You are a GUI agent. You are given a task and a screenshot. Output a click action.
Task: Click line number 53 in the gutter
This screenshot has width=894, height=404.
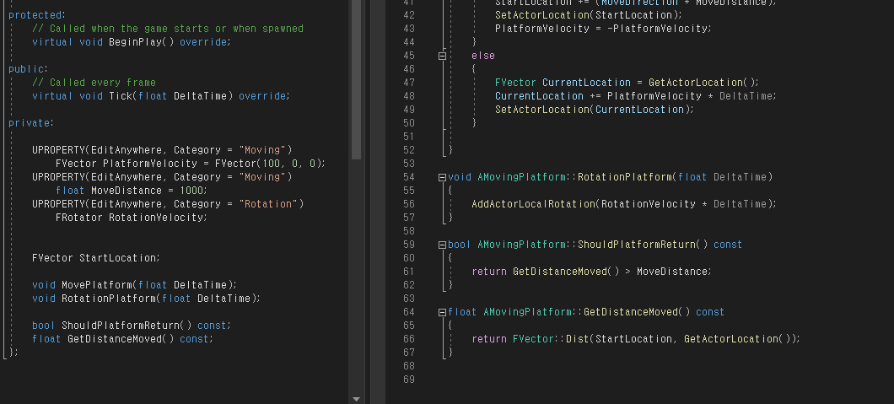coord(409,164)
